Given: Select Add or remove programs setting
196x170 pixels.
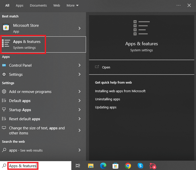Looking at the screenshot, I should [x=30, y=91].
